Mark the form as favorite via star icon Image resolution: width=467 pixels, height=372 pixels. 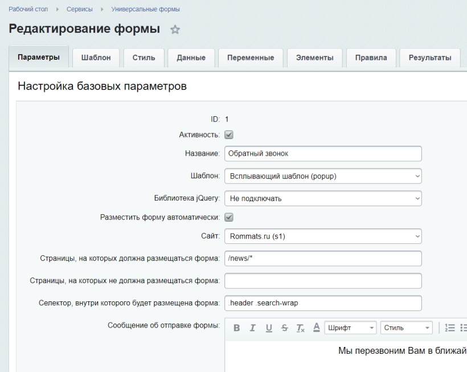(x=175, y=29)
